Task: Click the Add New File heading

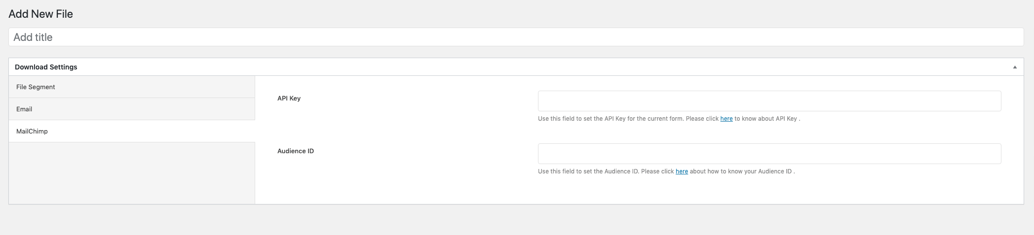Action: click(40, 14)
